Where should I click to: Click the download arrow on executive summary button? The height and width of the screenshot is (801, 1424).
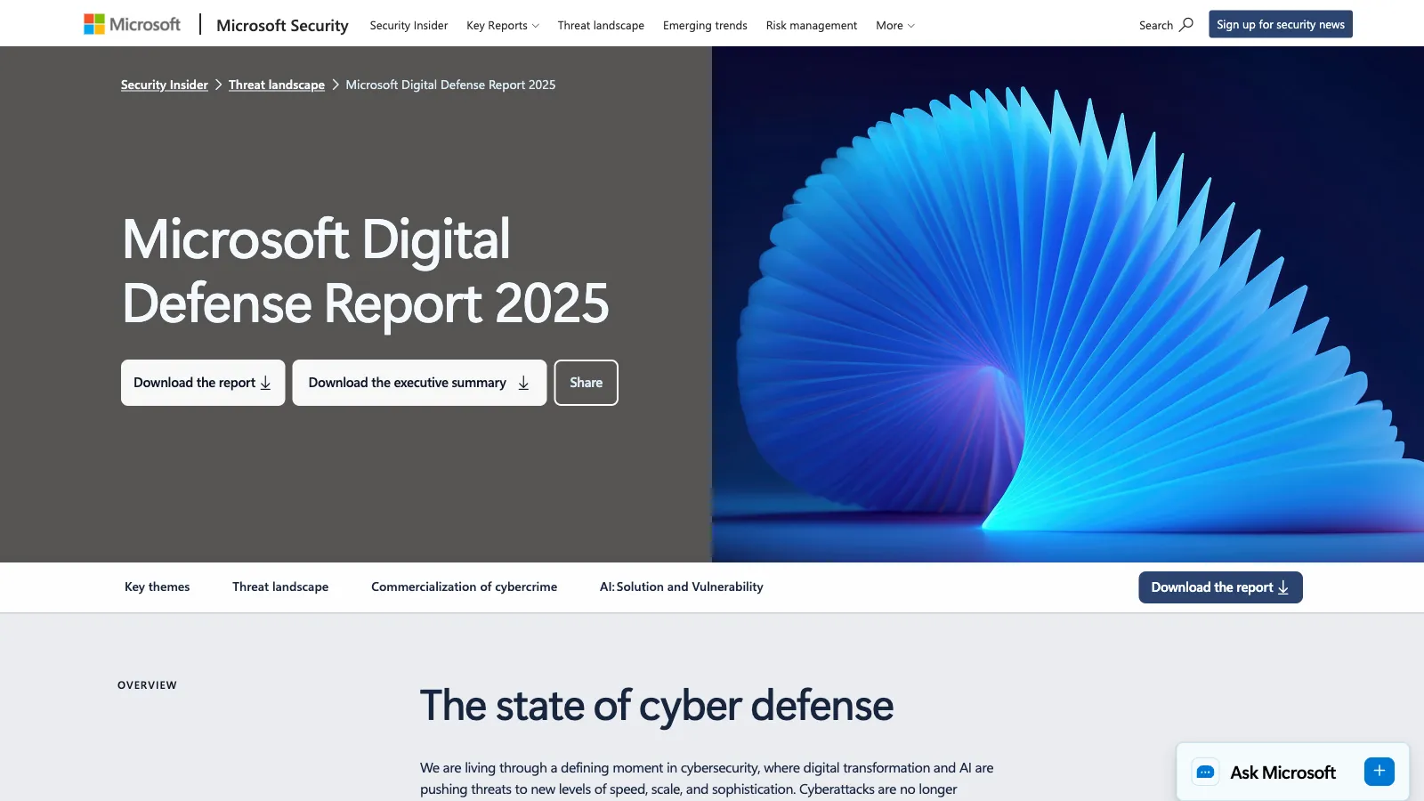(523, 383)
